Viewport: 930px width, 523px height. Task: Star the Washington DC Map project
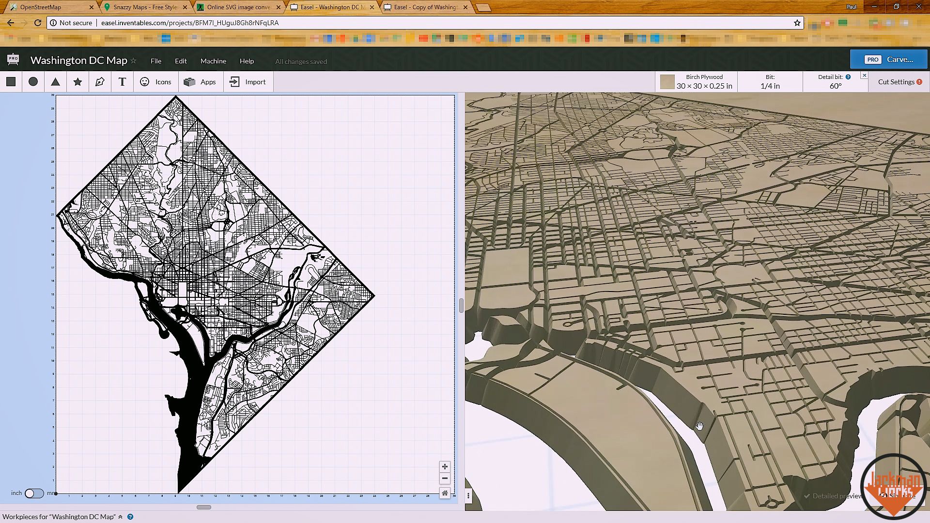pyautogui.click(x=134, y=61)
